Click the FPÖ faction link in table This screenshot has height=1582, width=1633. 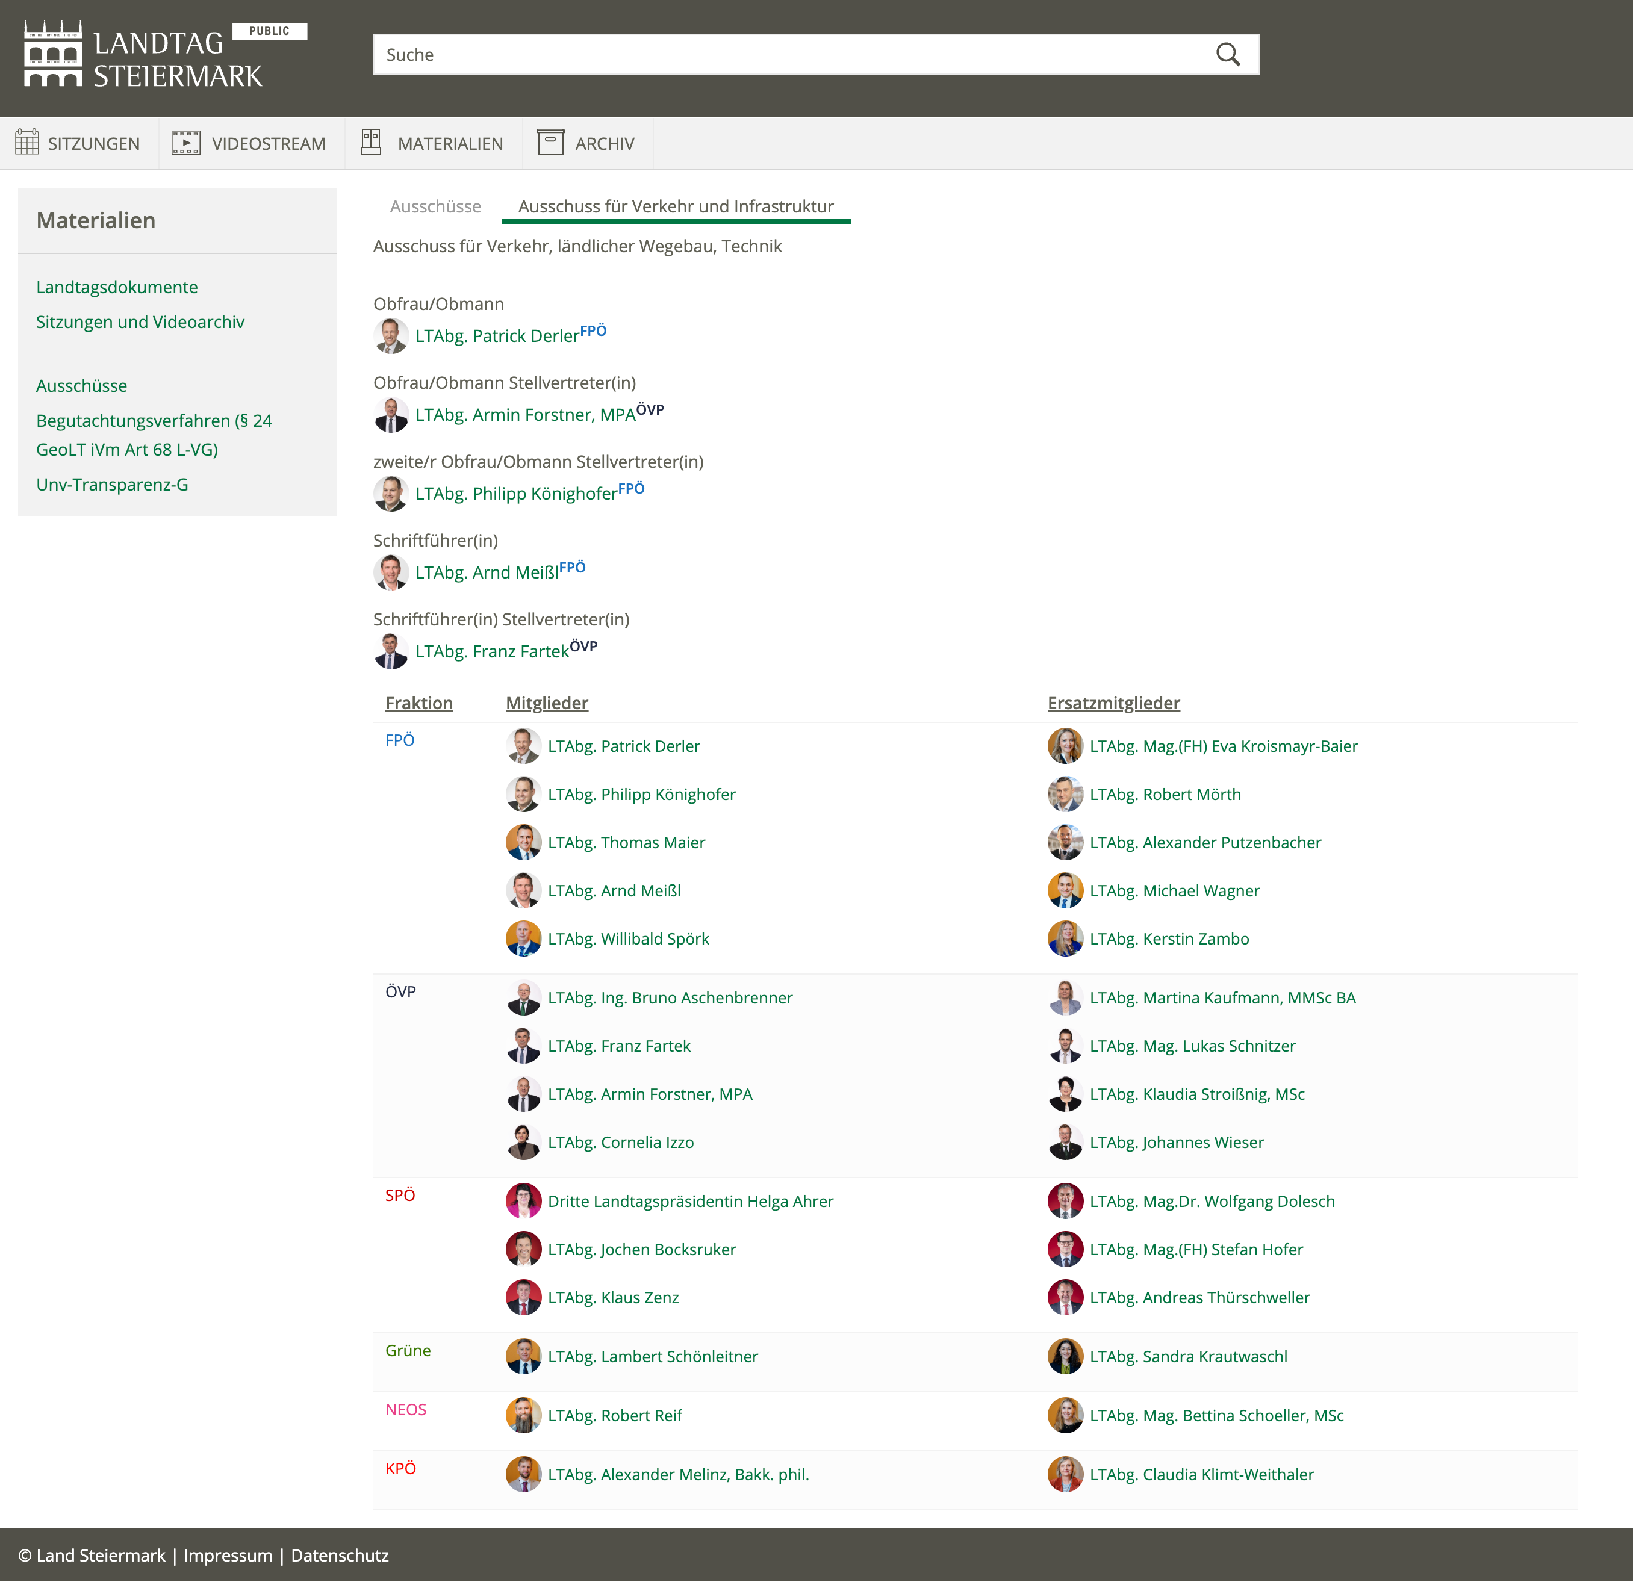coord(400,740)
